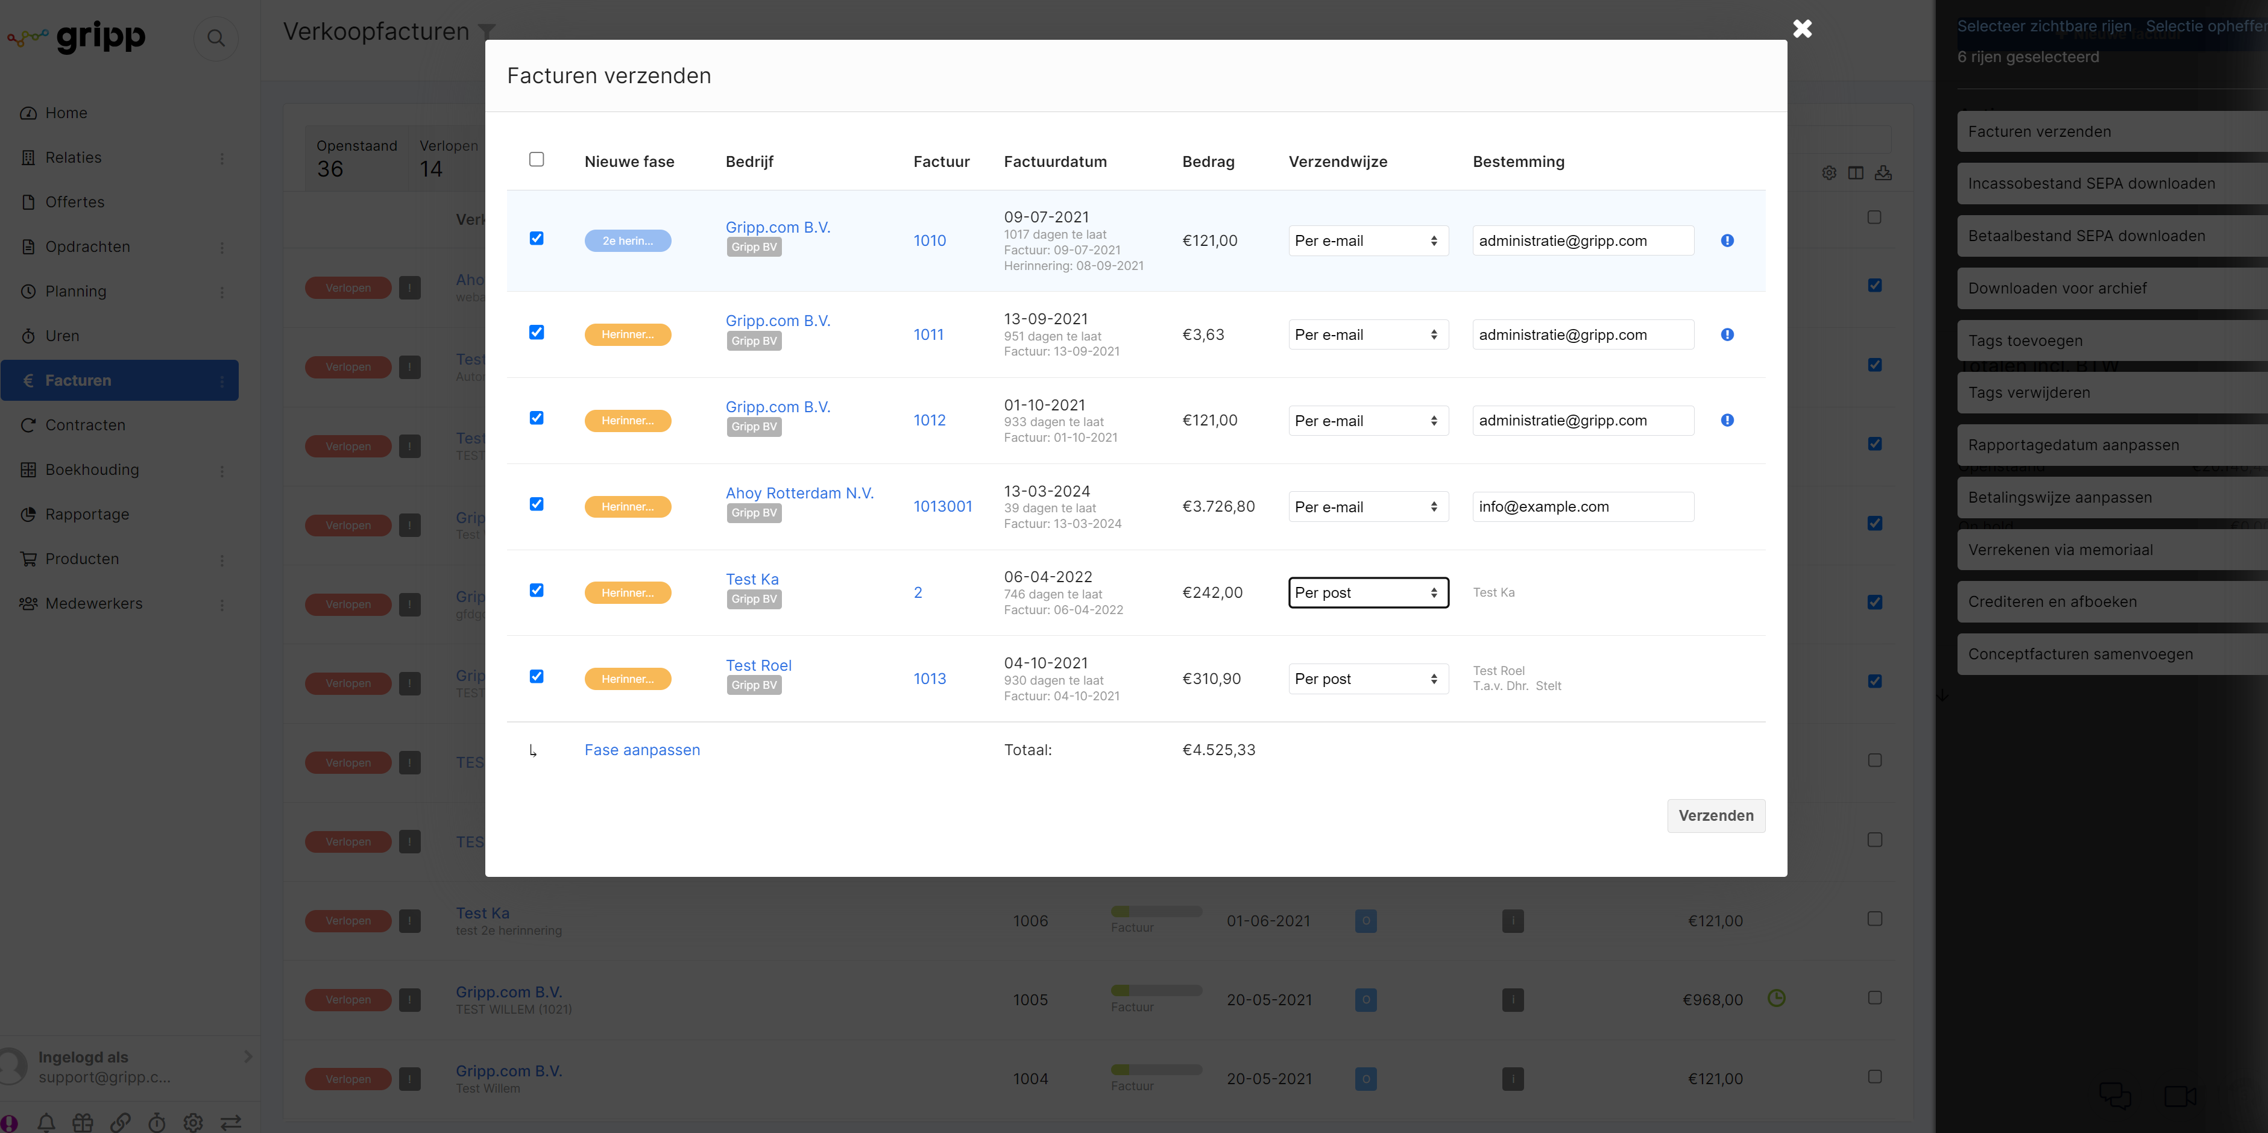Toggle the select-all checkbox in dialog header
Viewport: 2268px width, 1133px height.
click(536, 159)
